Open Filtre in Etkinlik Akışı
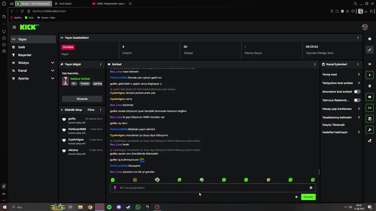This screenshot has width=376, height=211. pos(91,110)
